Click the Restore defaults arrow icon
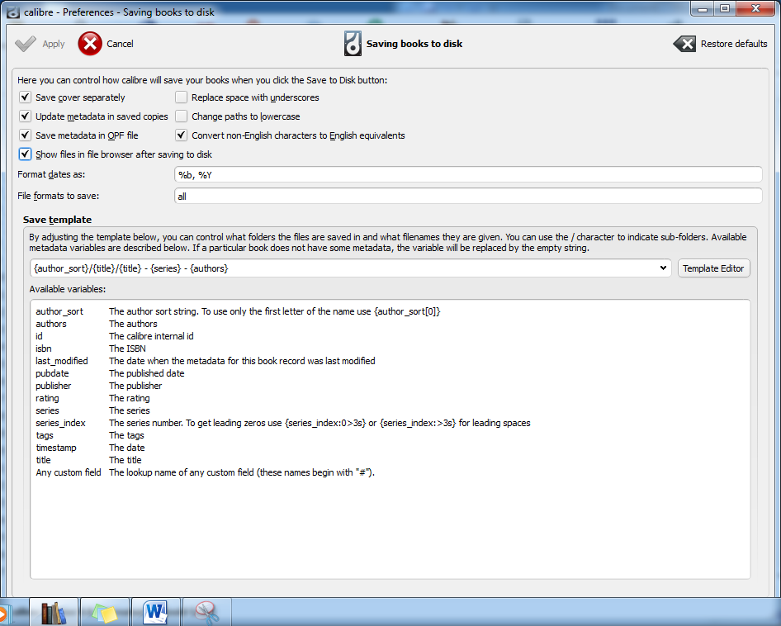781x626 pixels. 684,44
